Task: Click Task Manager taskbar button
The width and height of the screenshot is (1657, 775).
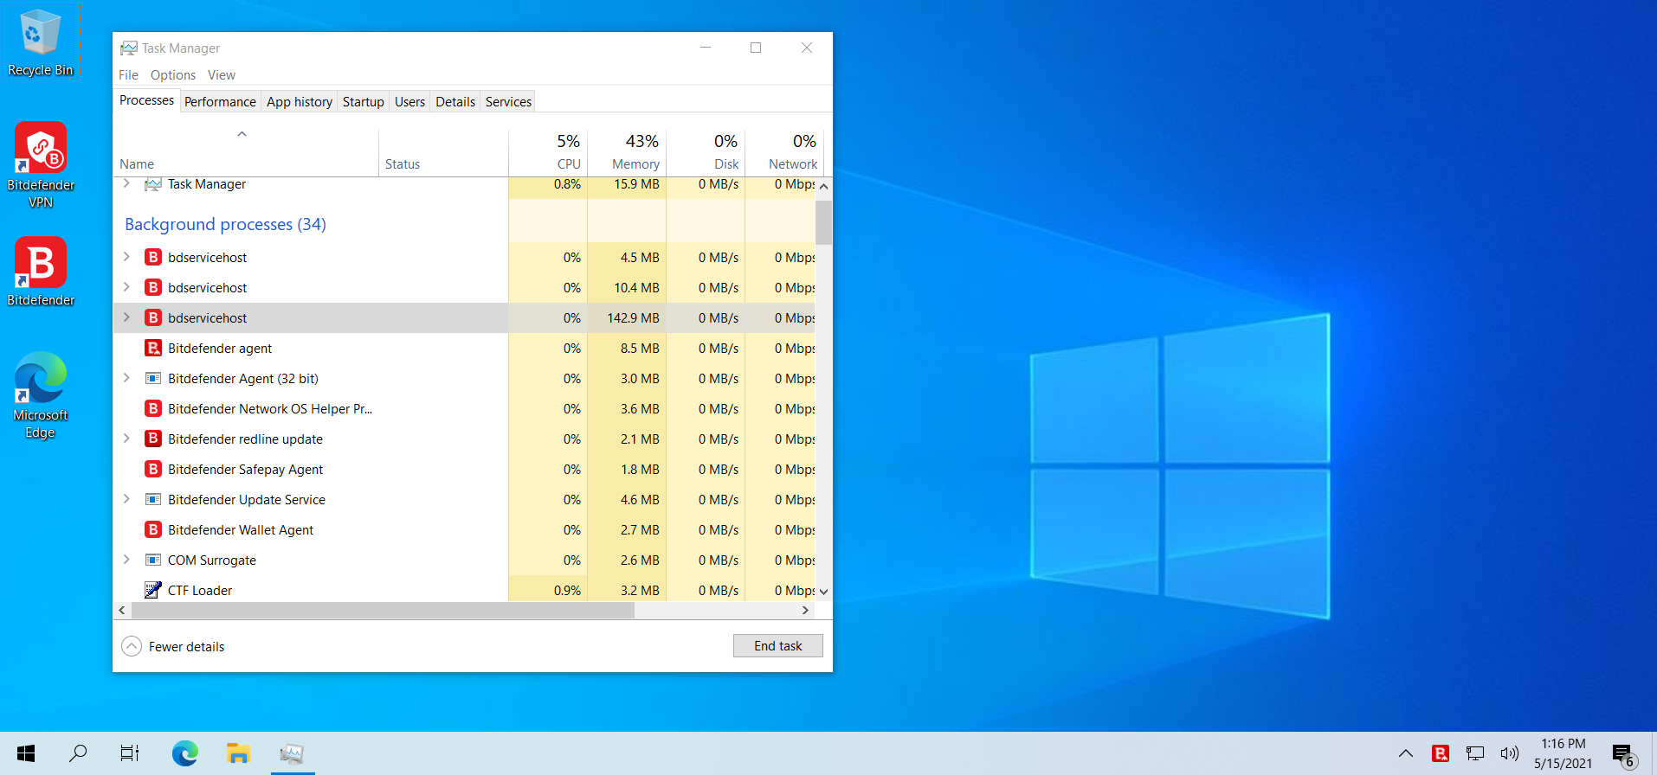Action: [292, 753]
